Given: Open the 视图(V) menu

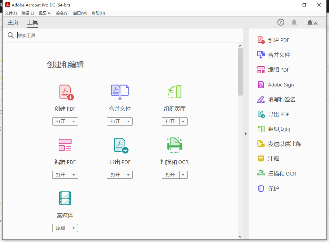Looking at the screenshot, I should [45, 13].
